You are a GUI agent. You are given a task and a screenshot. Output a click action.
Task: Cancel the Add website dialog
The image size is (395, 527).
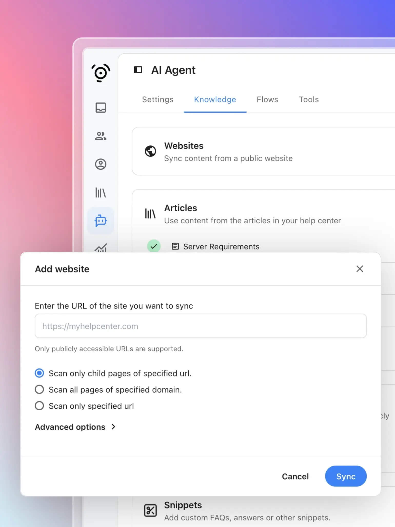click(295, 476)
